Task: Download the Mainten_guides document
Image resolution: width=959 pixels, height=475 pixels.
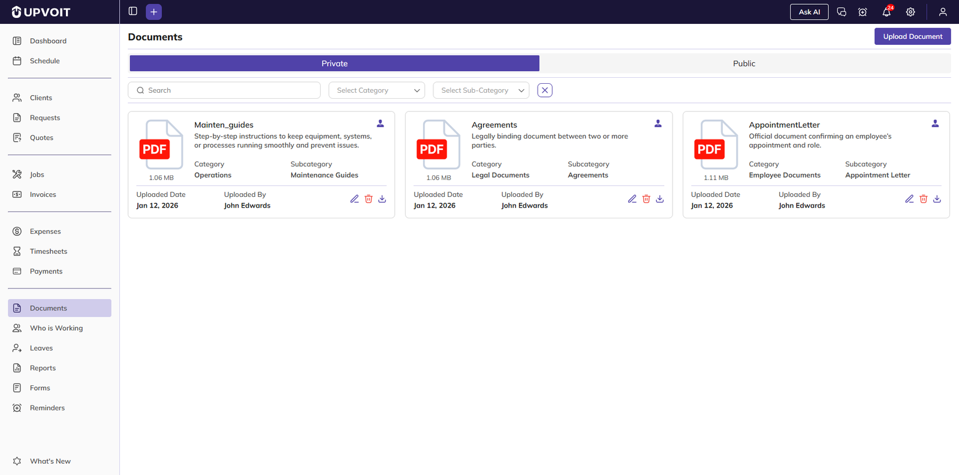Action: coord(382,199)
